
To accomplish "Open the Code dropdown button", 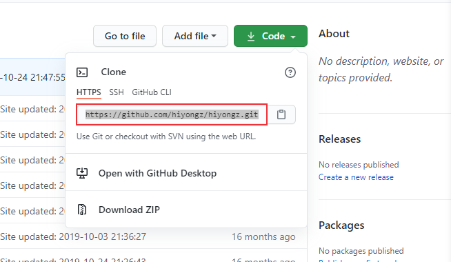I will click(270, 36).
